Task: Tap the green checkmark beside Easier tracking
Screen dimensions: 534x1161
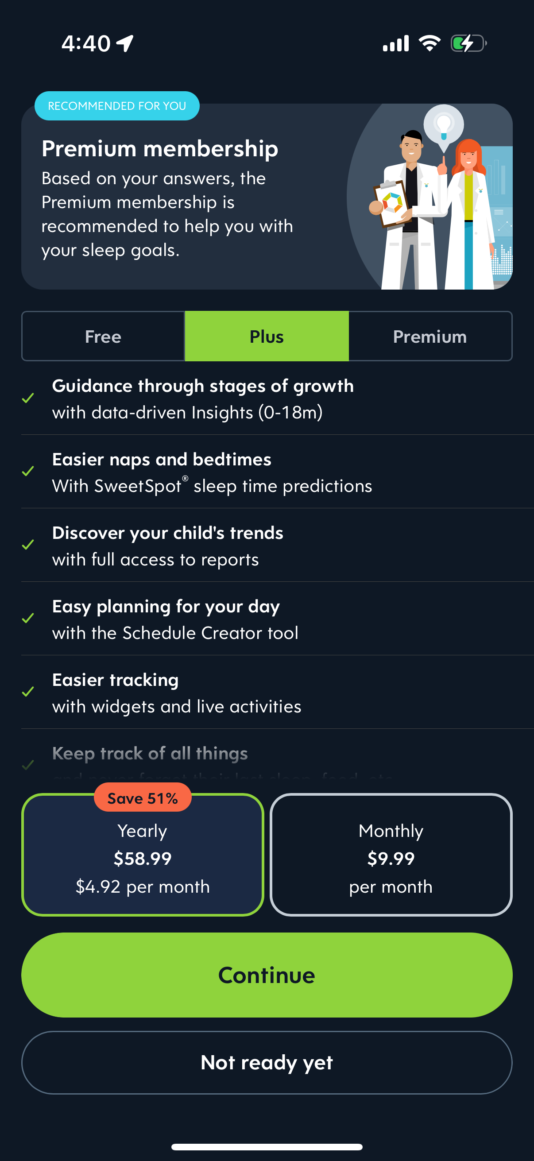Action: point(29,693)
